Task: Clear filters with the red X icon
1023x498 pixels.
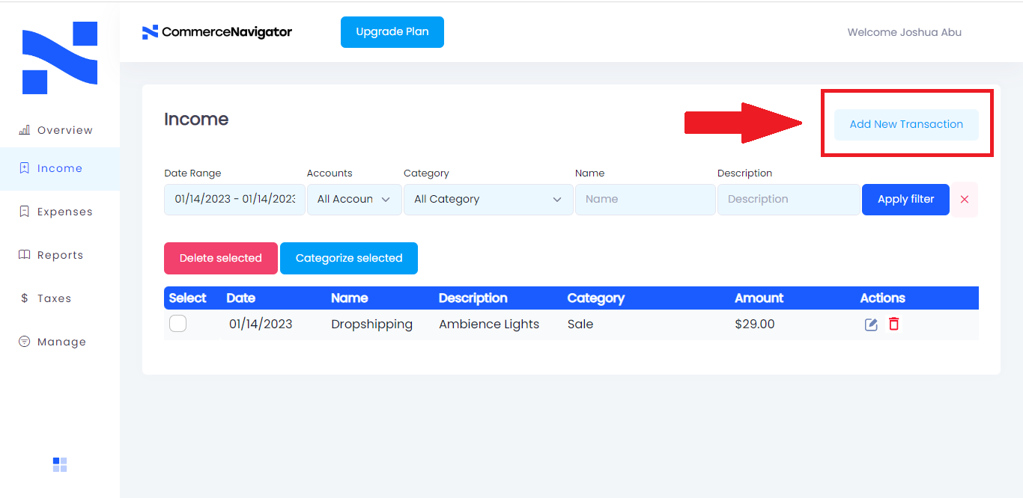Action: point(965,200)
